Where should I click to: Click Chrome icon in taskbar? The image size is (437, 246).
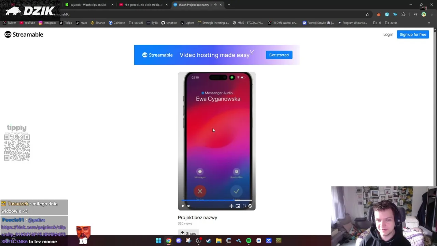[x=169, y=241]
